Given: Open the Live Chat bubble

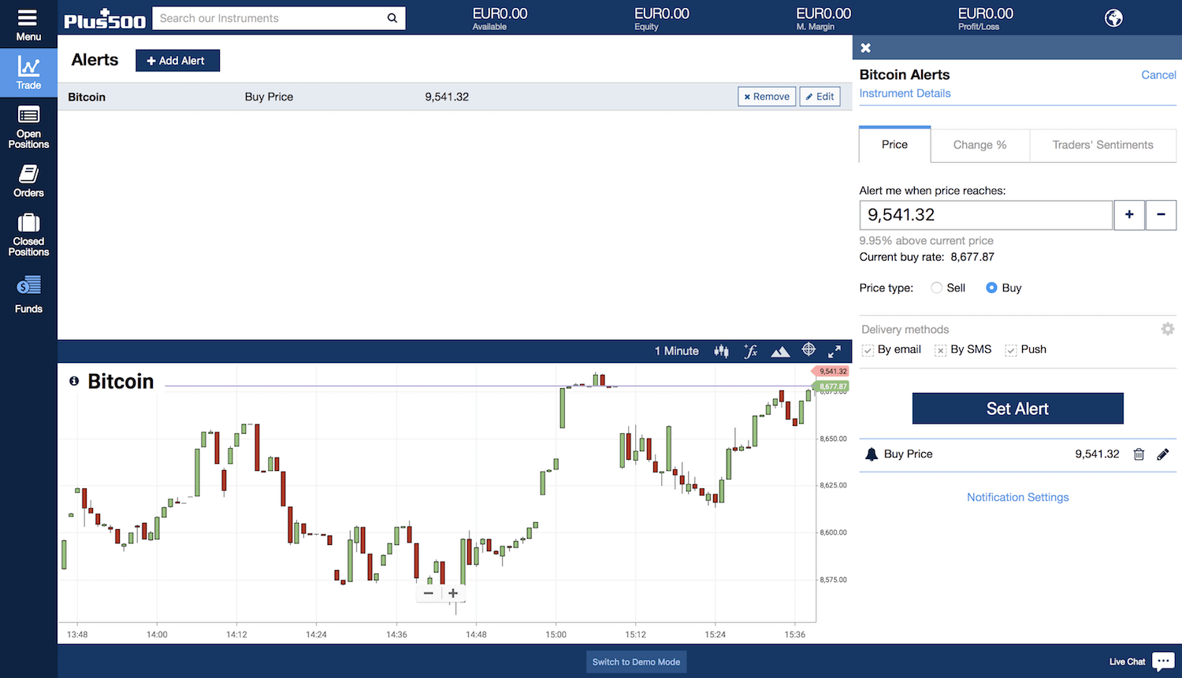Looking at the screenshot, I should pyautogui.click(x=1163, y=661).
